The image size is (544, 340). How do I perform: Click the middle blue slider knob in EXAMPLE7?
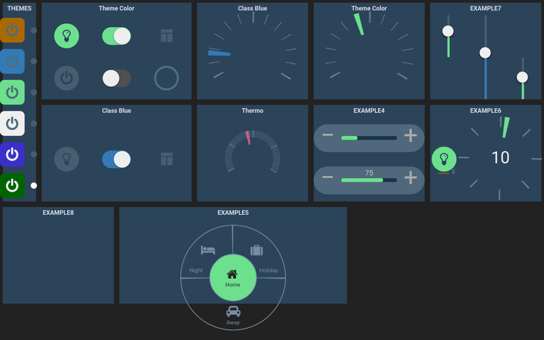pyautogui.click(x=485, y=53)
